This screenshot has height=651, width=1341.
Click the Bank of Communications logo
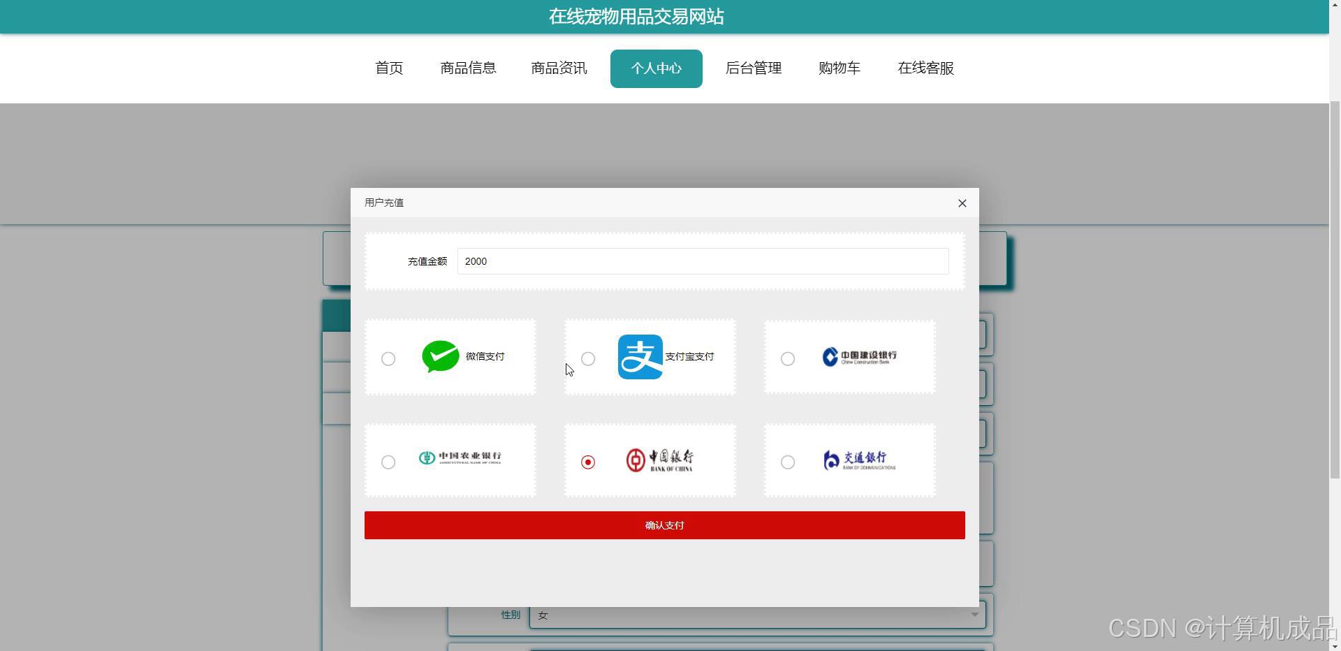[x=859, y=460]
